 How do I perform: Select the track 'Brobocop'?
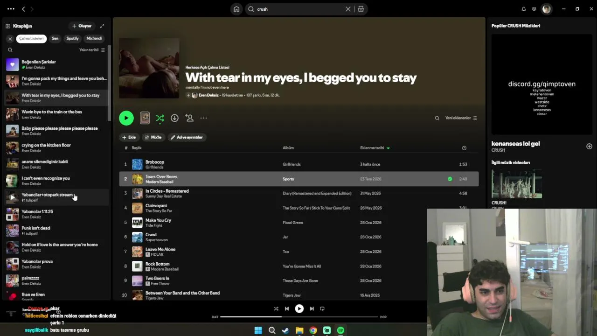(x=155, y=162)
